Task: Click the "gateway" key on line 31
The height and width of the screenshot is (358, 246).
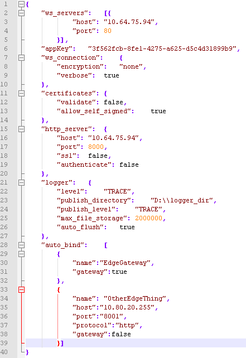Action: (90, 272)
